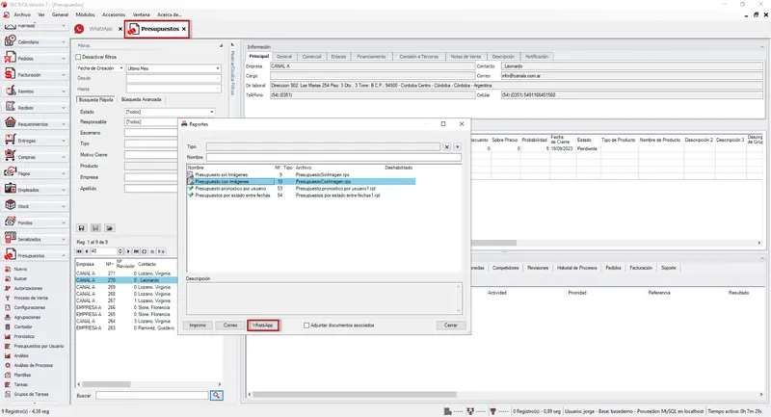Click the Buscar icon in Presupuestos submenu
This screenshot has height=417, width=771.
[8, 278]
